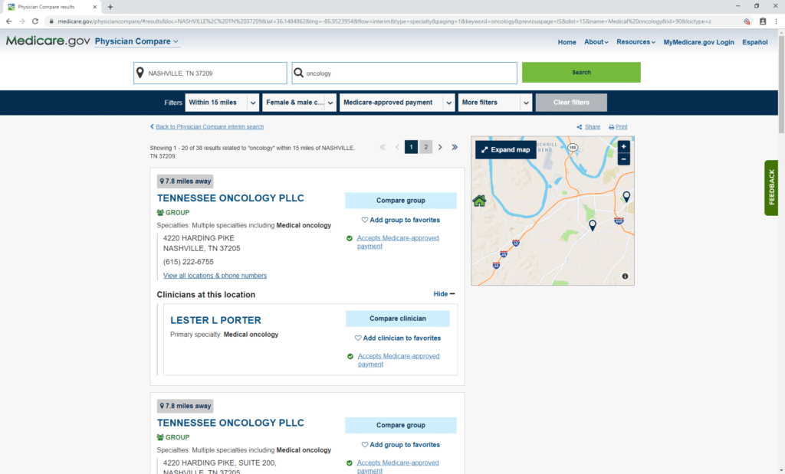Open the About menu
This screenshot has width=785, height=474.
coord(596,42)
